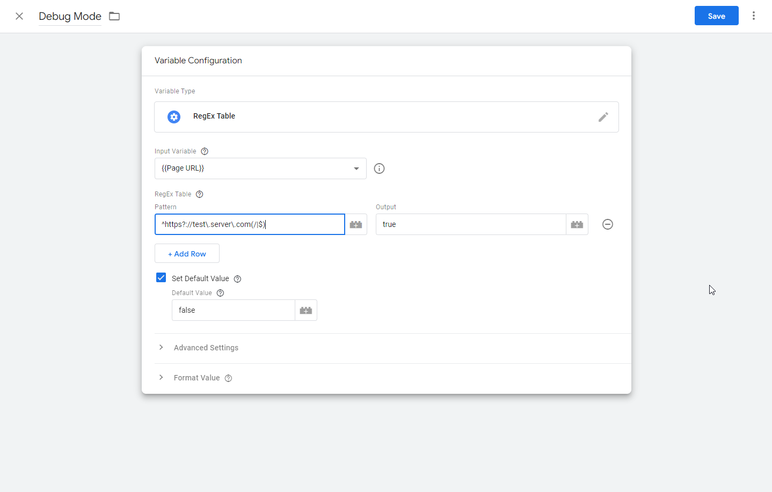Remove the regex table row
This screenshot has width=772, height=492.
[x=608, y=224]
